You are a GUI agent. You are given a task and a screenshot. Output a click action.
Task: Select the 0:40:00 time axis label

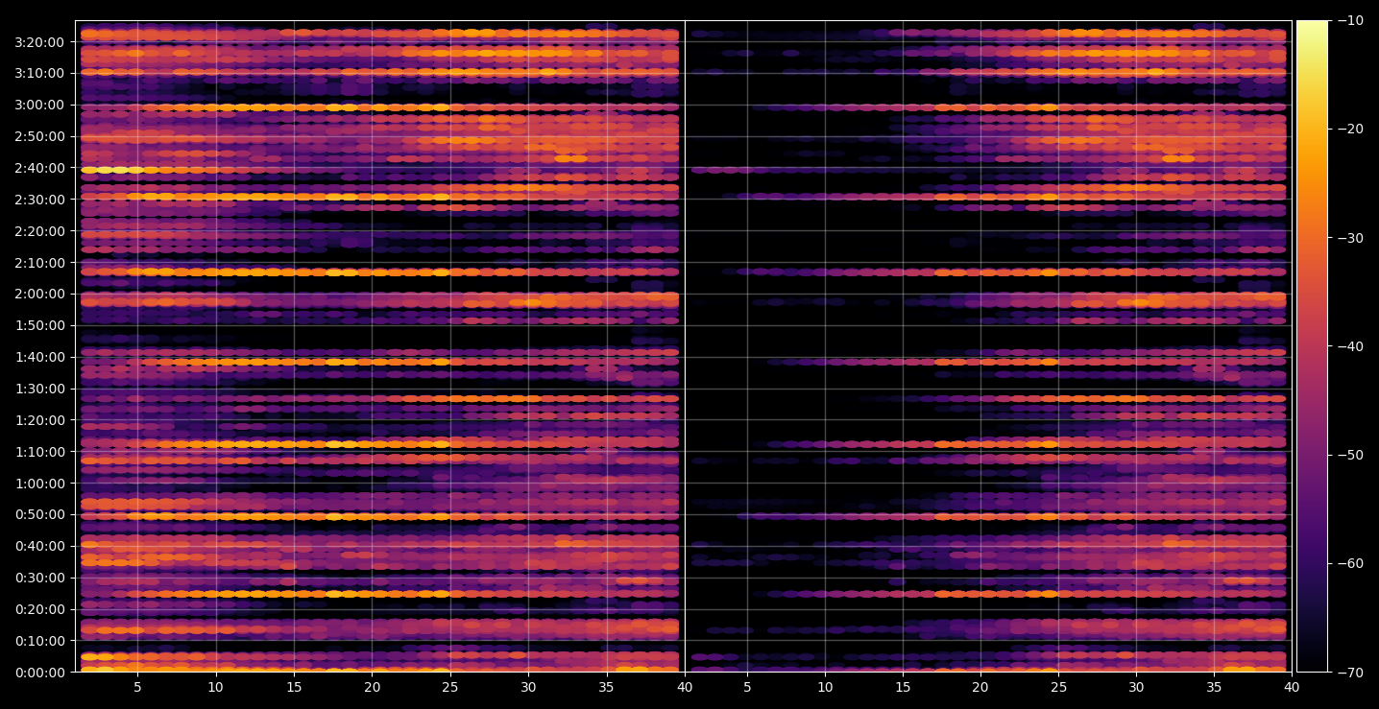[x=41, y=546]
